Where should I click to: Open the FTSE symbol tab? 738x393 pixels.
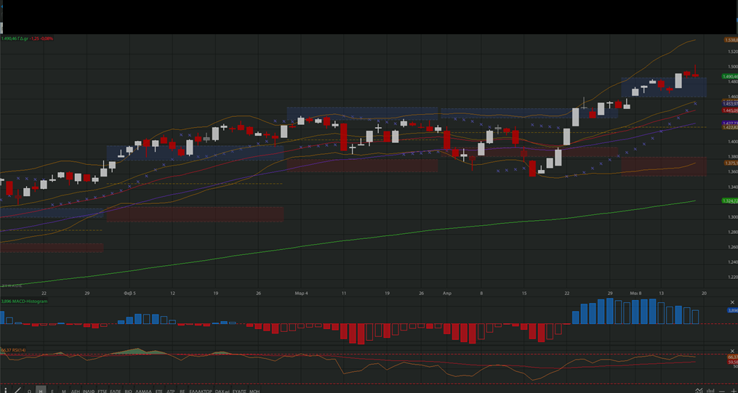coord(102,391)
